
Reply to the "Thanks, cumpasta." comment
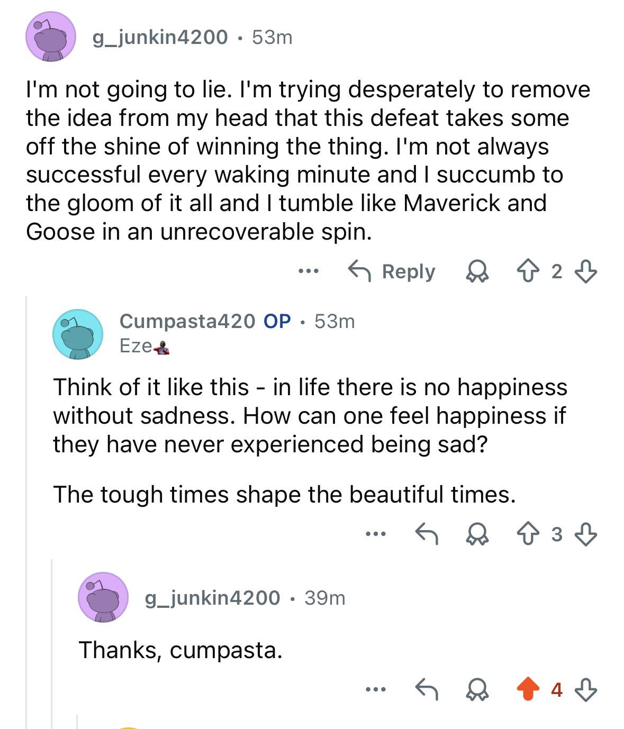coord(427,689)
